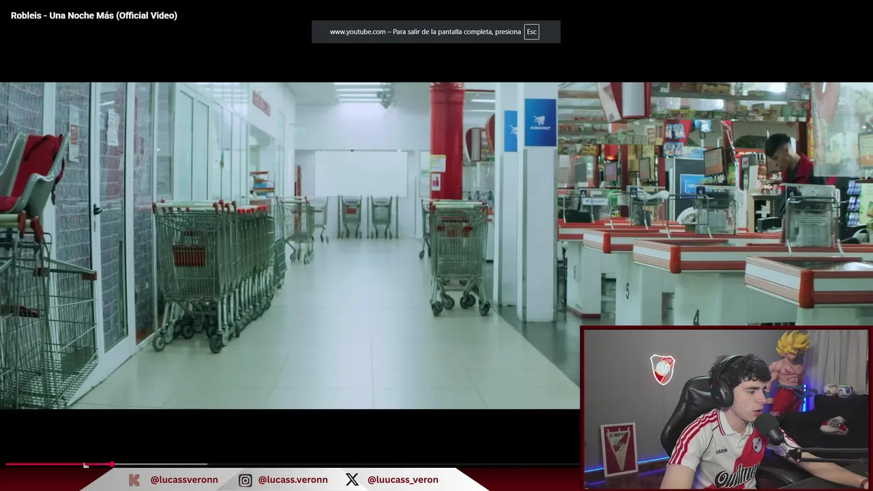
Task: Click the Kick logo icon in the overlay
Action: click(x=134, y=480)
